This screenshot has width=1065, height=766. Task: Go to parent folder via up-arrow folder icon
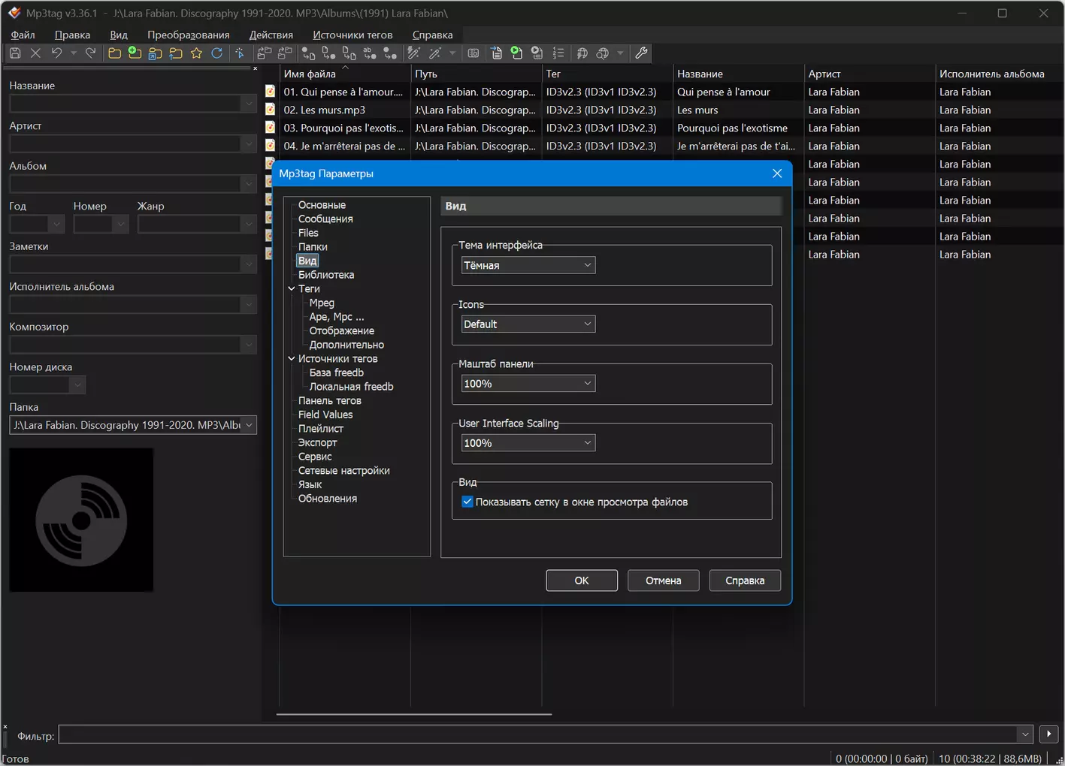(176, 53)
